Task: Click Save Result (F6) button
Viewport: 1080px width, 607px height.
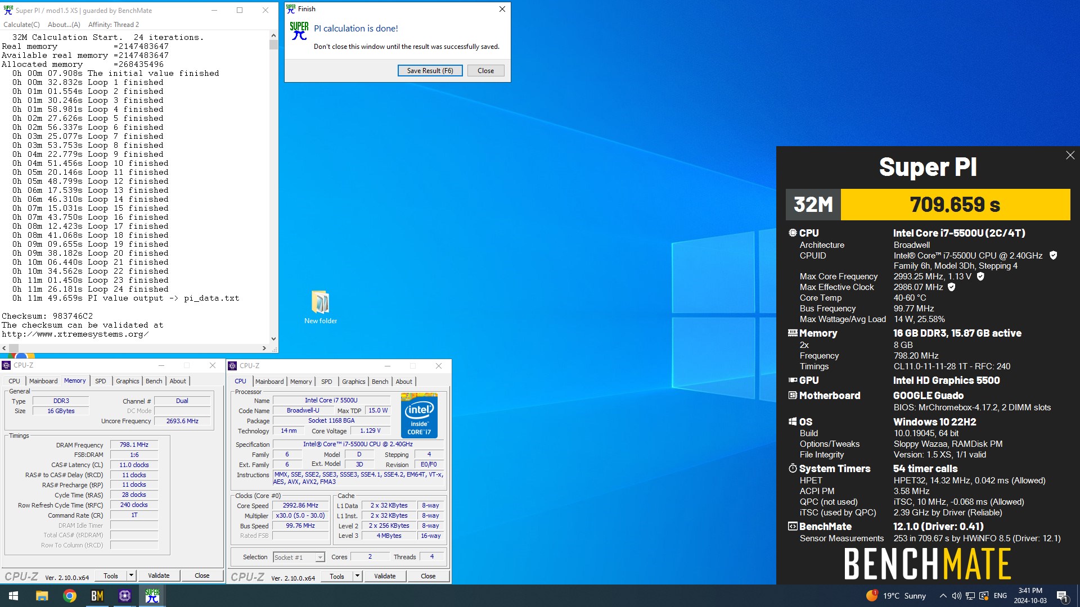Action: click(x=430, y=71)
